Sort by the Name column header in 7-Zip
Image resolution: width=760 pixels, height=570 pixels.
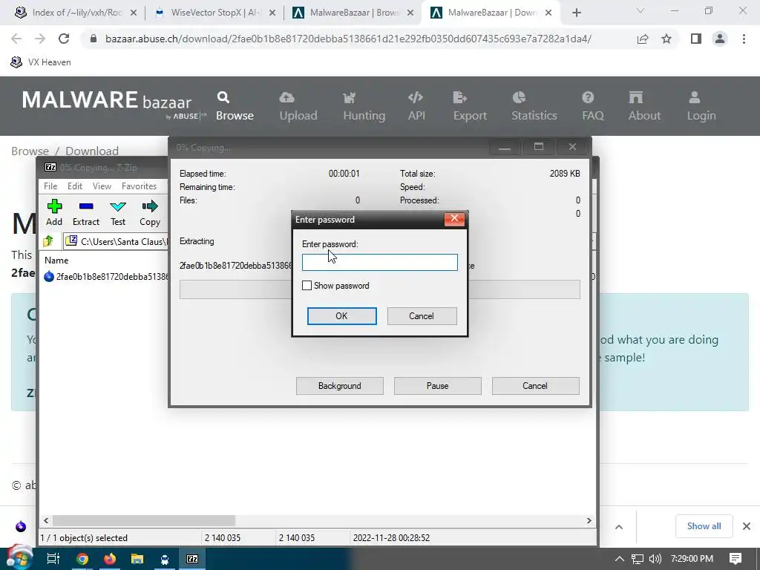(56, 261)
